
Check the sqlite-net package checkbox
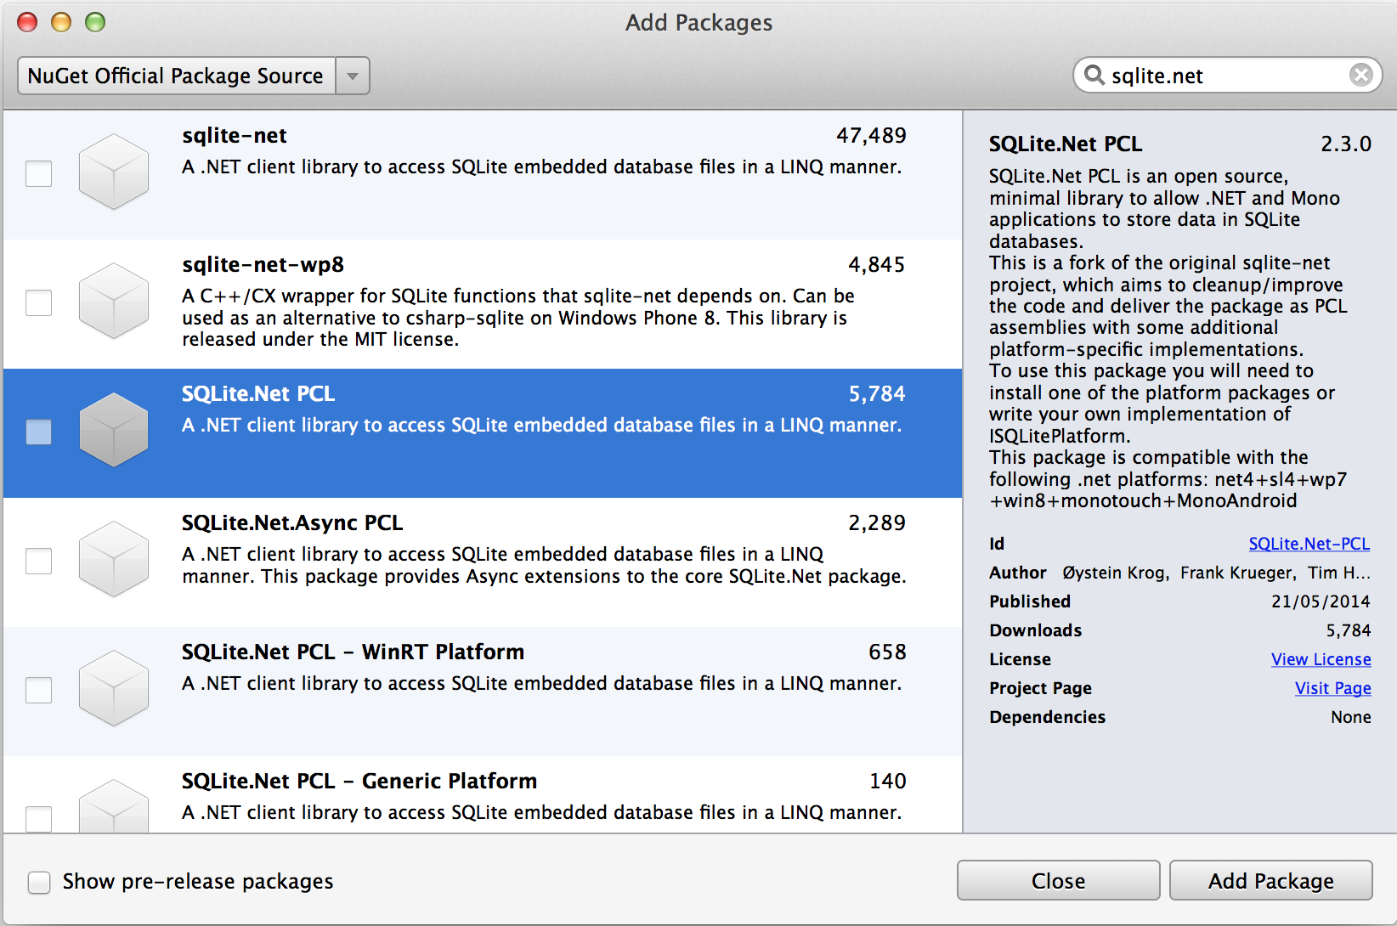coord(39,173)
